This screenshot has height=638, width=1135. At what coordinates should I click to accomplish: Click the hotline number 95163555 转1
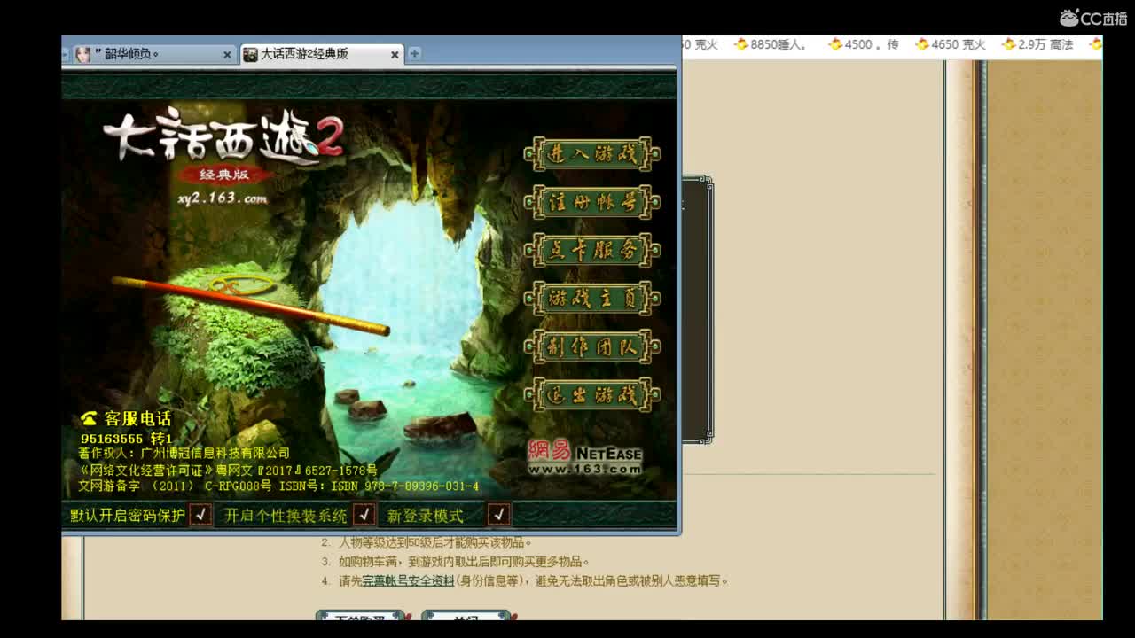(126, 439)
